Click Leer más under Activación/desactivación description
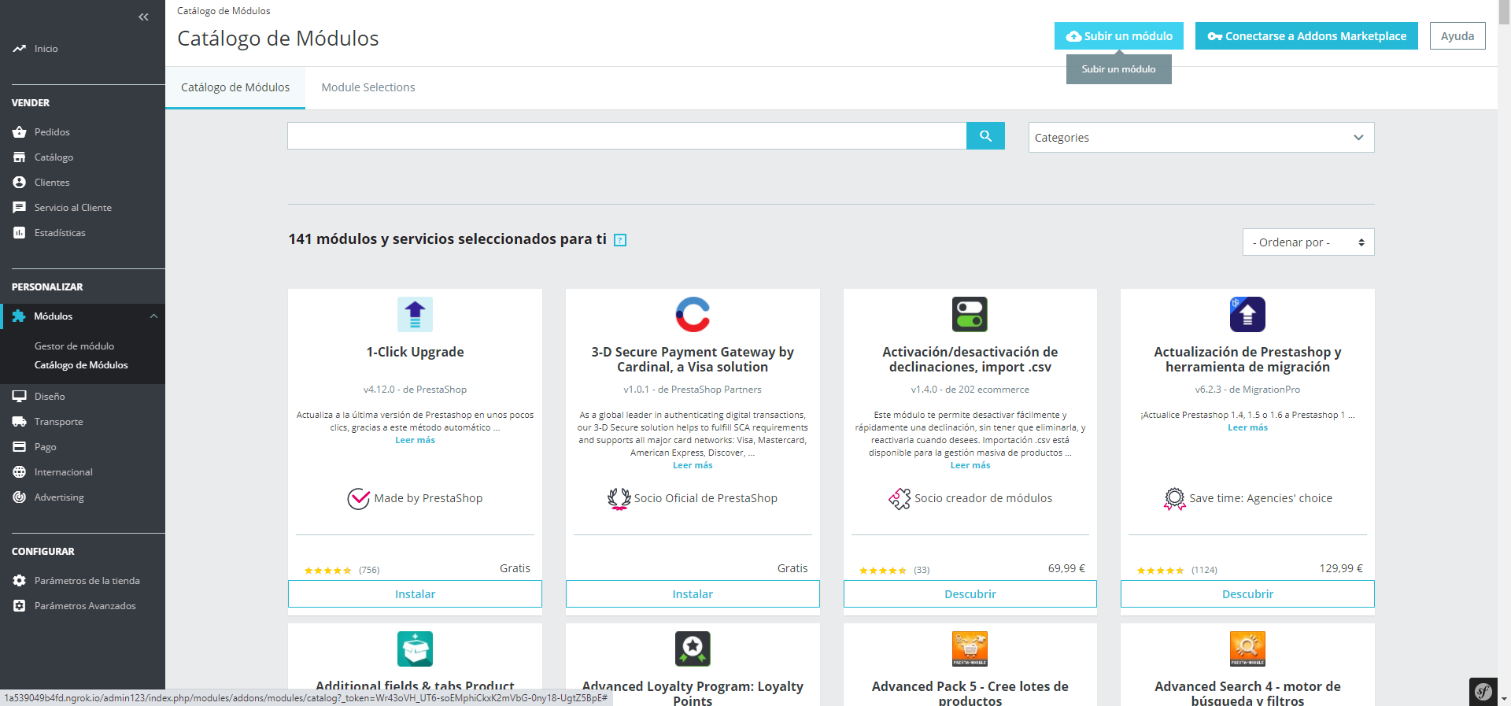 [970, 465]
